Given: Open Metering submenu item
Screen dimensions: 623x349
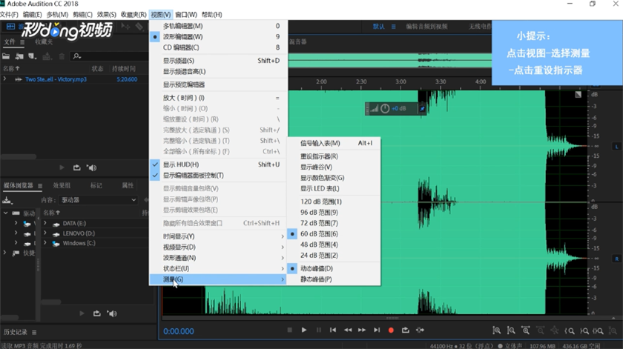Looking at the screenshot, I should pyautogui.click(x=218, y=279).
